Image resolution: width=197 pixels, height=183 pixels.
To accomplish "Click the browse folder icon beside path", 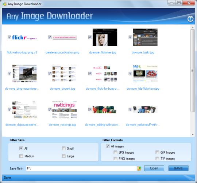I will [x=139, y=168].
